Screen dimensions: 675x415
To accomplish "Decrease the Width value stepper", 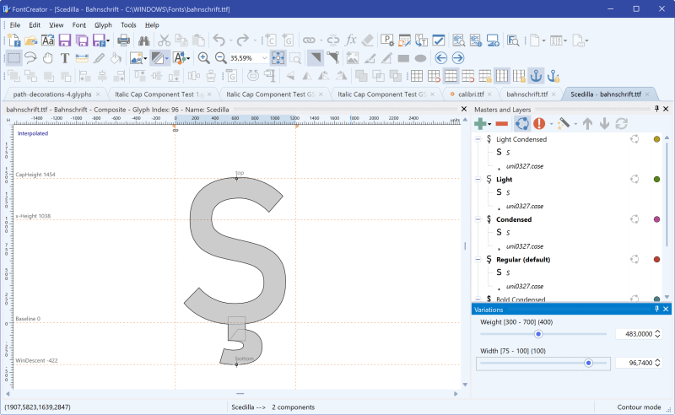I will [x=658, y=365].
